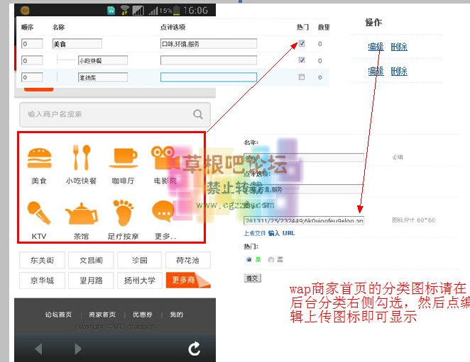Click the 编辑 link in second row
Image resolution: width=470 pixels, height=362 pixels.
pos(376,72)
